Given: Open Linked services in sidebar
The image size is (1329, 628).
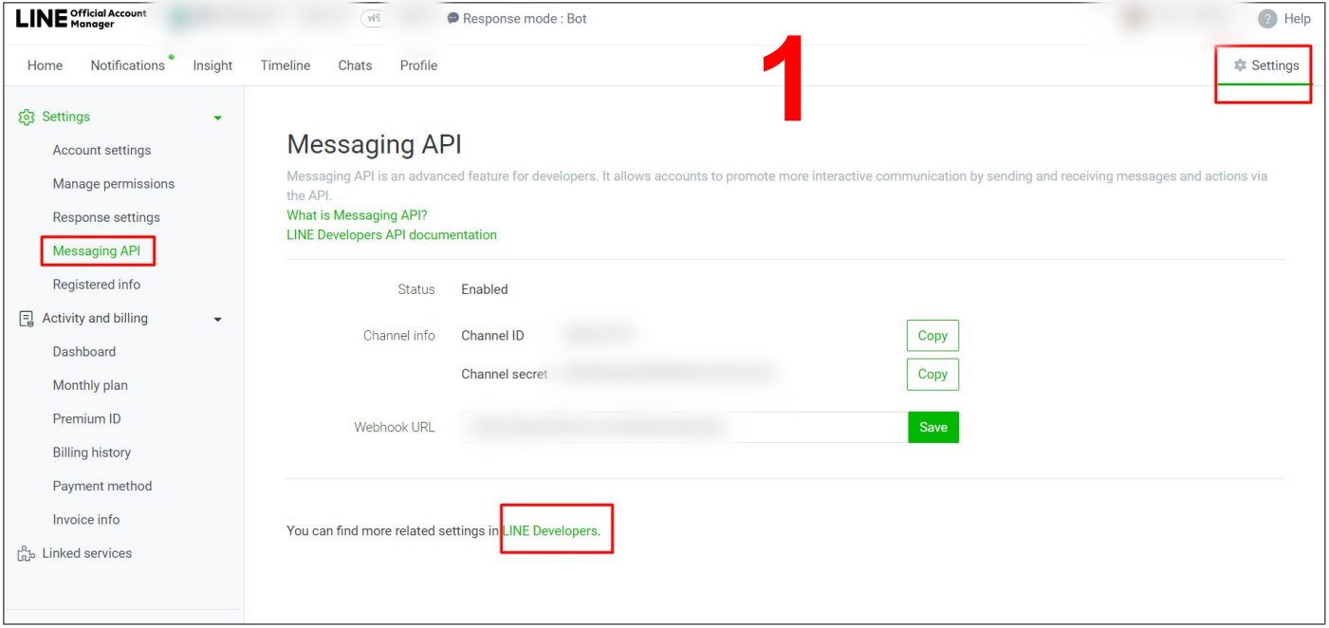Looking at the screenshot, I should coord(87,553).
